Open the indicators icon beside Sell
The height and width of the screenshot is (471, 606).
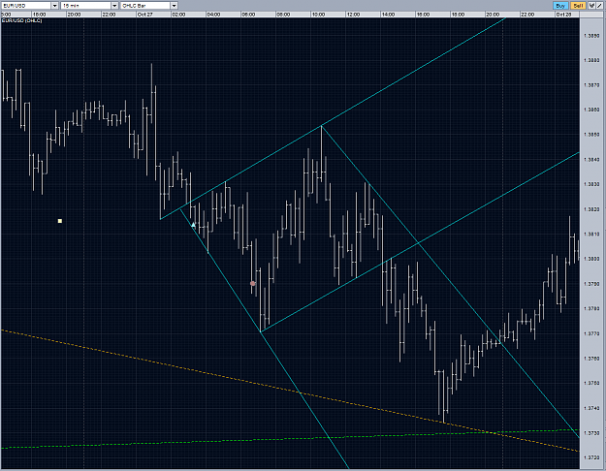(x=591, y=6)
